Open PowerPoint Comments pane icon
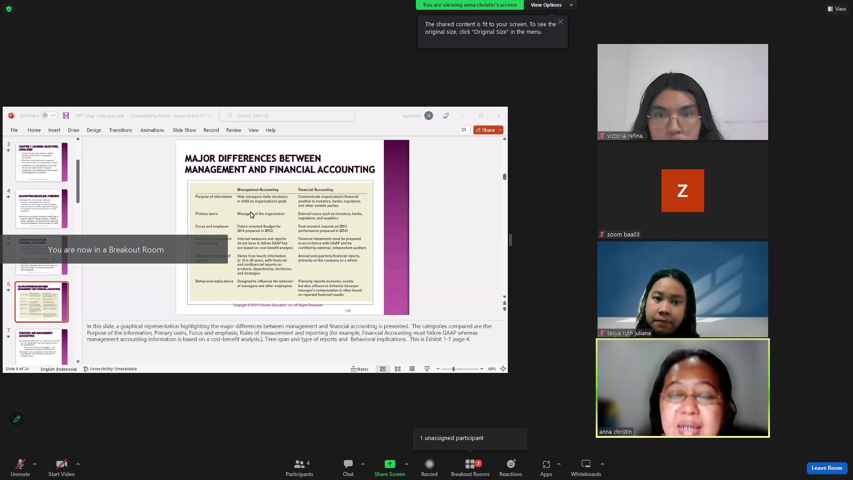Viewport: 853px width, 480px height. pos(464,130)
